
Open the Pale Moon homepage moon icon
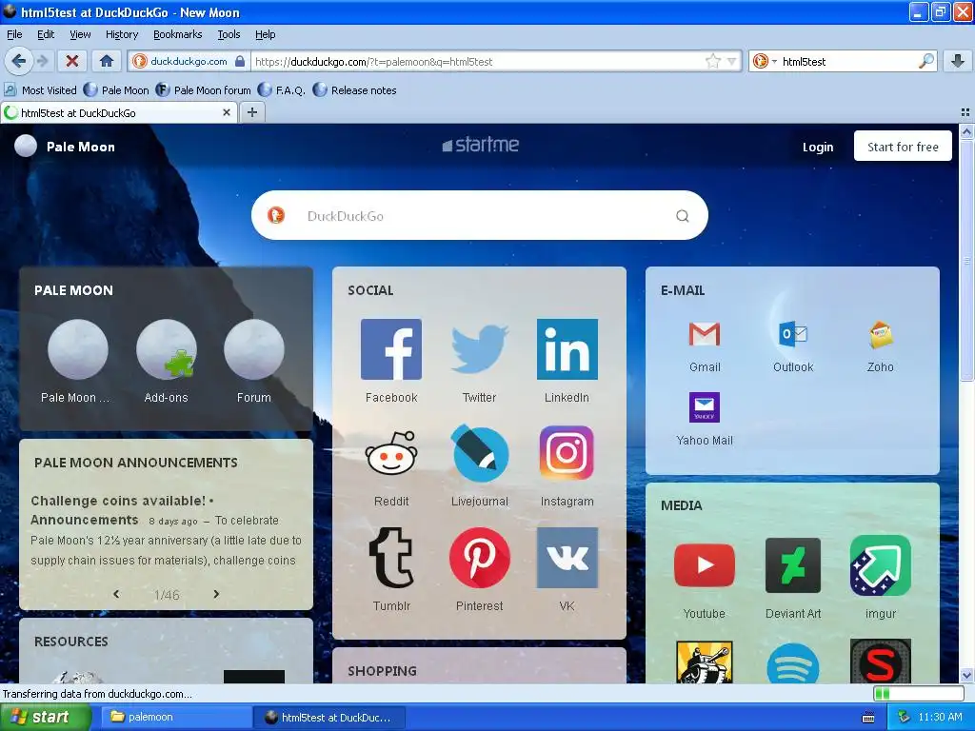(78, 349)
